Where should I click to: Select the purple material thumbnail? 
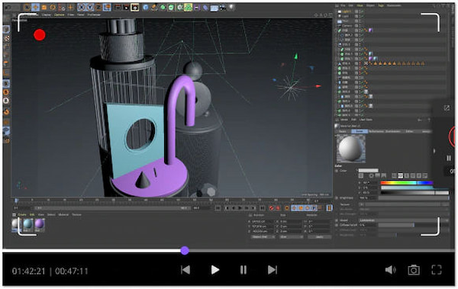point(40,225)
